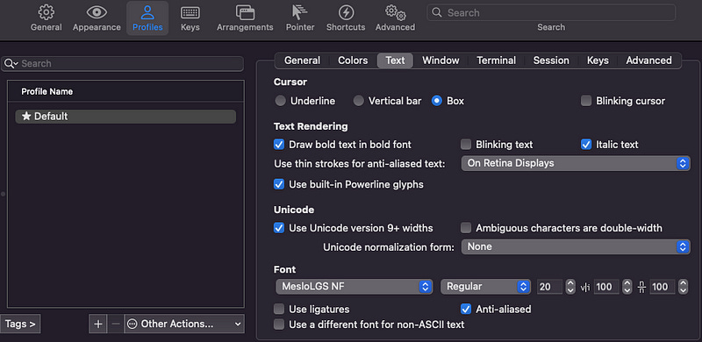Image resolution: width=702 pixels, height=342 pixels.
Task: Open Other Actions dropdown menu
Action: coord(184,324)
